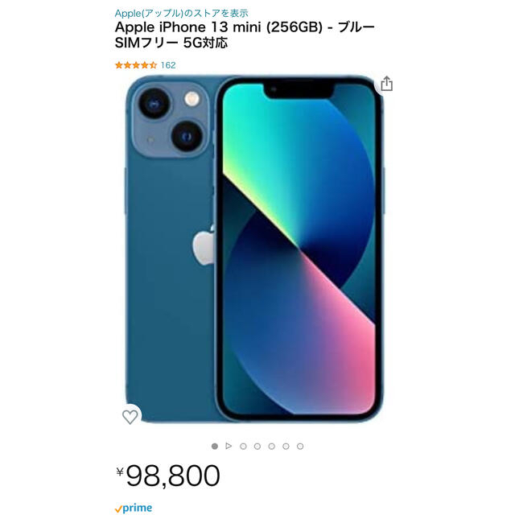Select the fifth carousel dot
515x515 pixels.
pyautogui.click(x=272, y=446)
